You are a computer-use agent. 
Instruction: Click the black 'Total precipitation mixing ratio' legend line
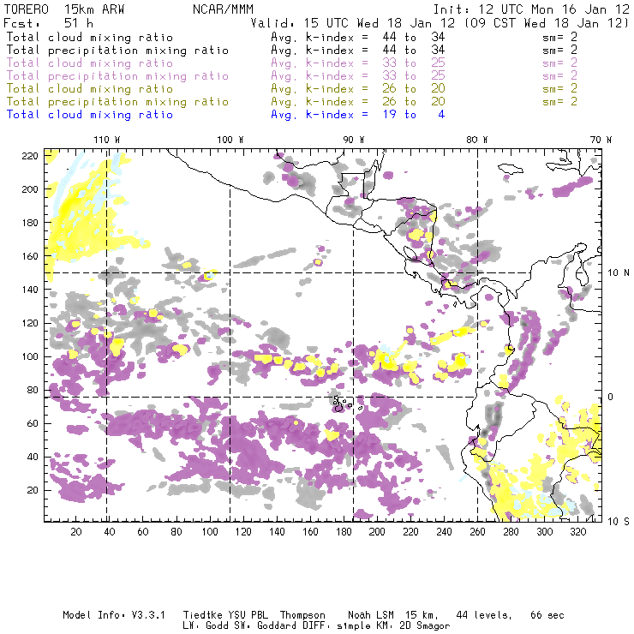tap(117, 51)
